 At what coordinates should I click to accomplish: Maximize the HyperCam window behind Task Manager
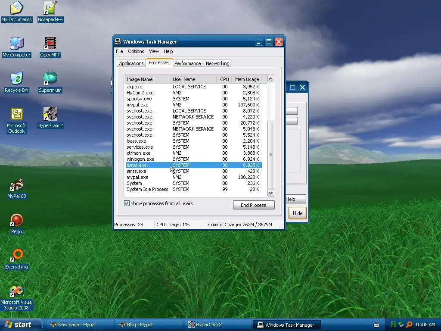click(292, 87)
